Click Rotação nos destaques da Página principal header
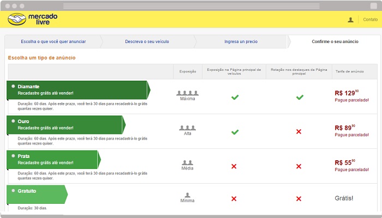The width and height of the screenshot is (382, 218). [299, 71]
